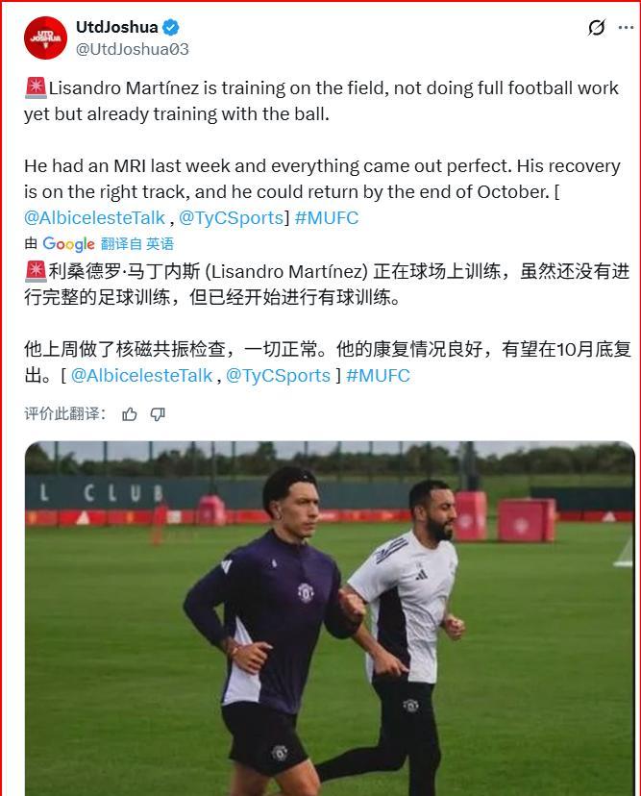Open the training photo of two players
The width and height of the screenshot is (641, 796).
click(x=330, y=618)
